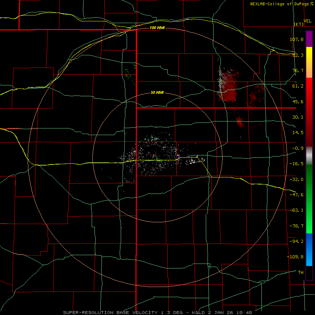Viewport: 315px width, 315px height.
Task: Pick the yellow-orange segment of the velocity scale
Action: pos(309,62)
